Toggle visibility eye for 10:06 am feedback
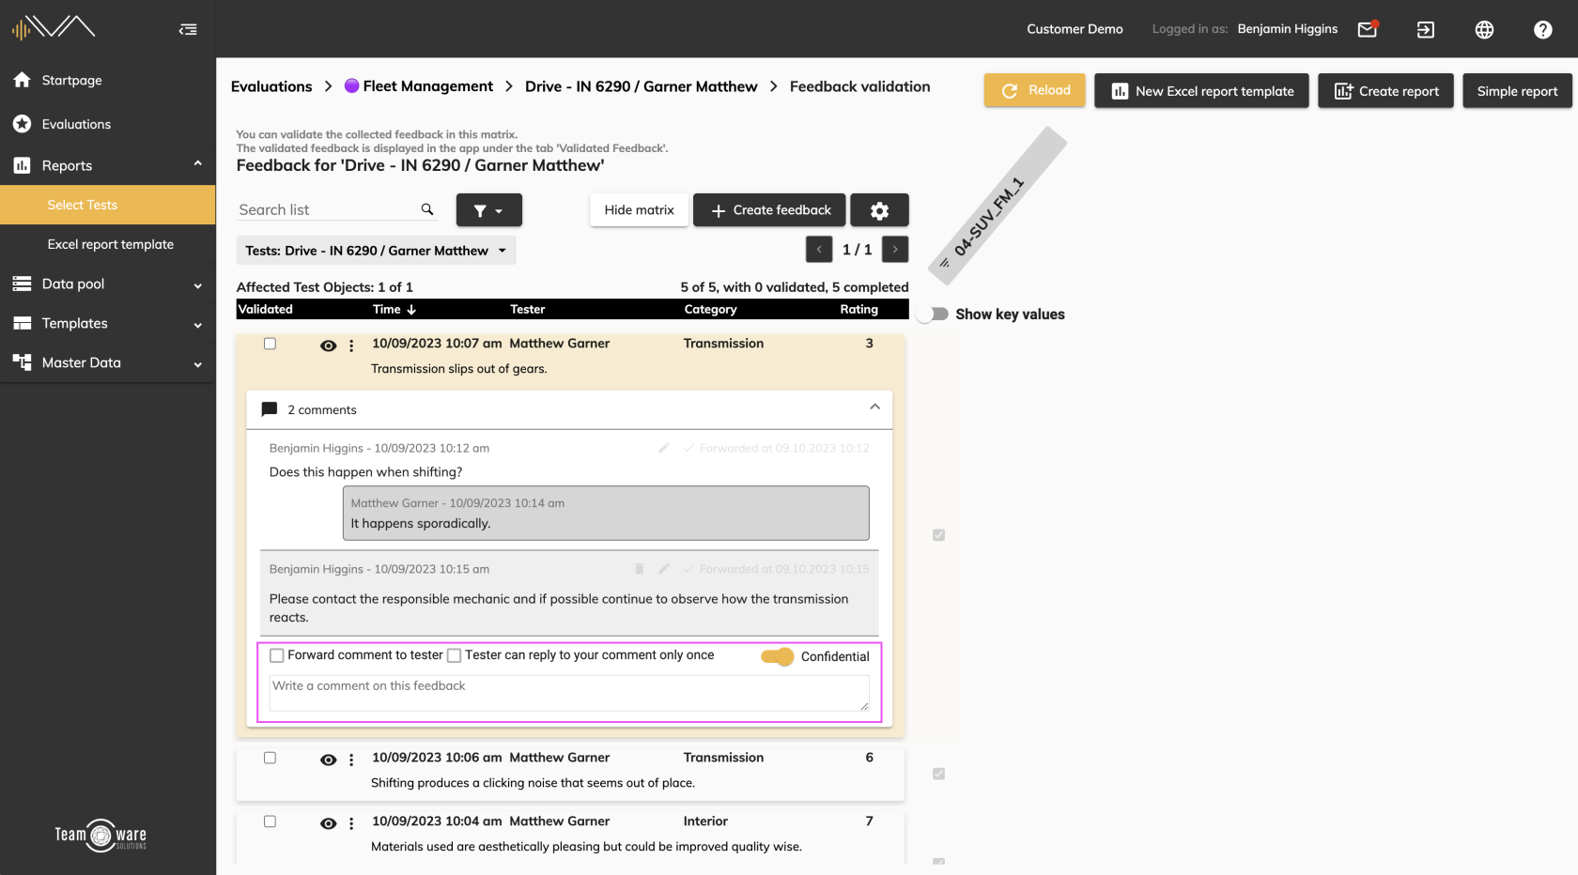Viewport: 1578px width, 875px height. click(328, 760)
